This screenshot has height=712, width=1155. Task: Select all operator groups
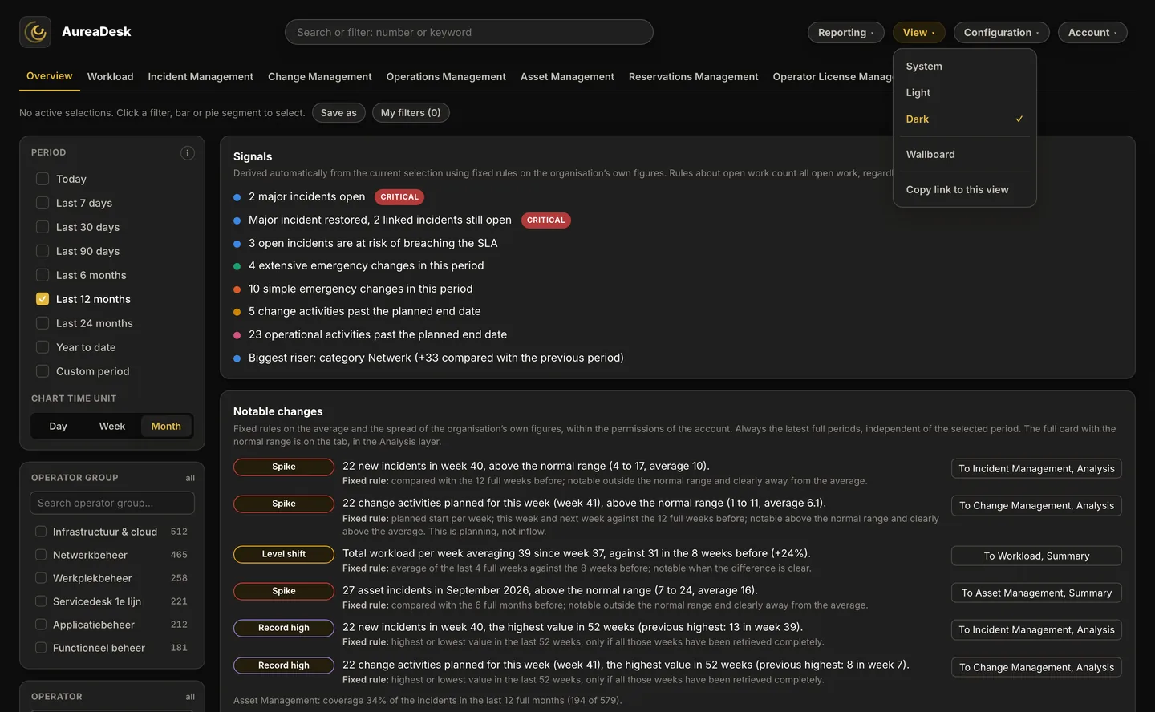pos(190,478)
